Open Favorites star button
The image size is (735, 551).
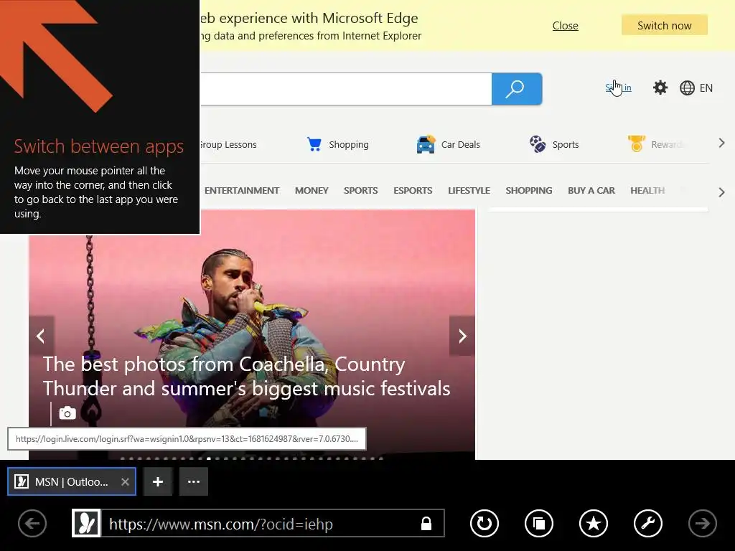tap(594, 523)
